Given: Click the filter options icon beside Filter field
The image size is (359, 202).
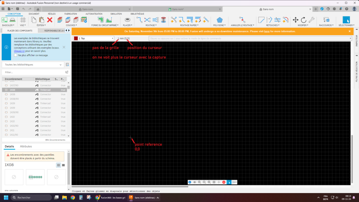Looking at the screenshot, I should click(x=67, y=72).
